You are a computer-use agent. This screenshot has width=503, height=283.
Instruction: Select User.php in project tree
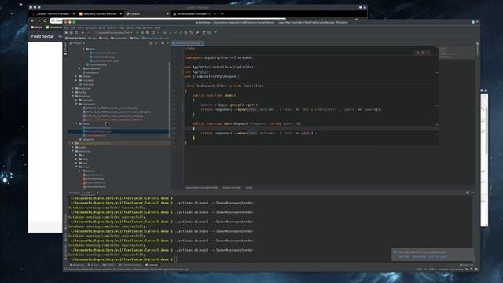coord(86,84)
